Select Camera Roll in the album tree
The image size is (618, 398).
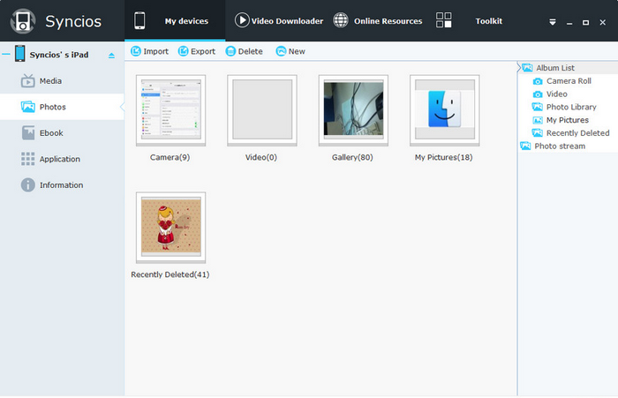pos(569,81)
